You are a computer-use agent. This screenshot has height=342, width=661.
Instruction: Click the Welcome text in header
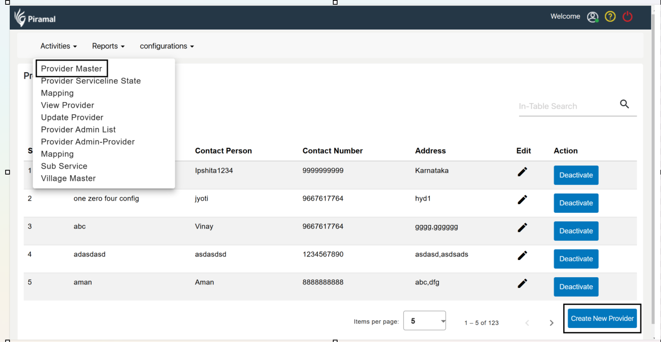[x=565, y=16]
